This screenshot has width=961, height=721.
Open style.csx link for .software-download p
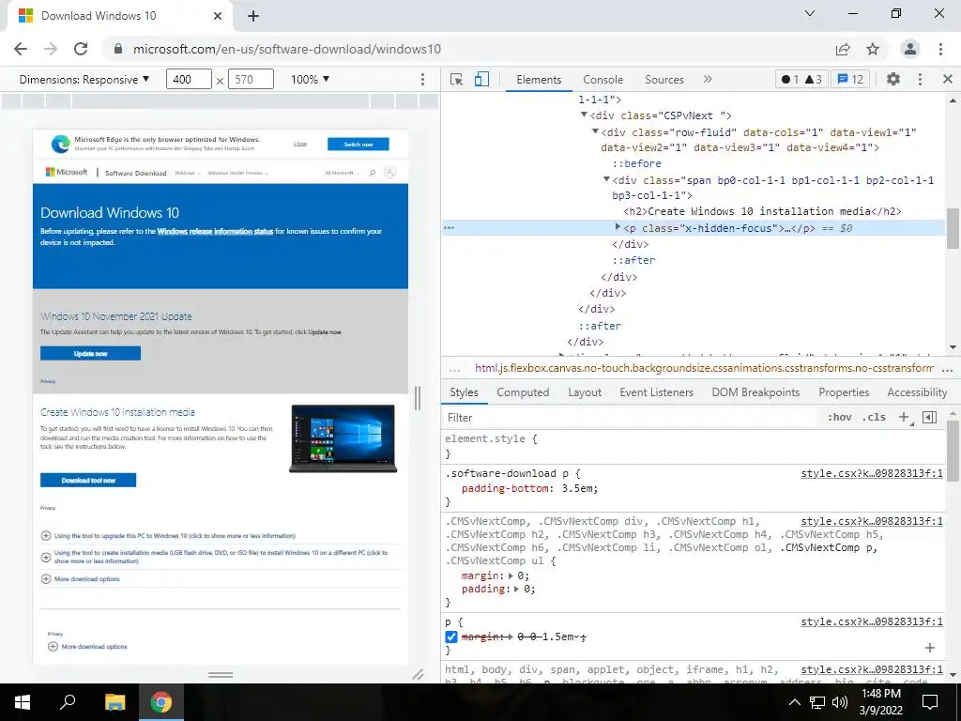pos(872,473)
